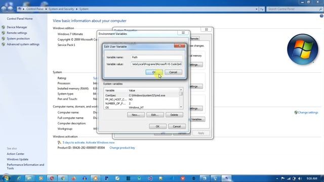Click the Remote settings shield icon
Image resolution: width=324 pixels, height=182 pixels.
coord(4,33)
